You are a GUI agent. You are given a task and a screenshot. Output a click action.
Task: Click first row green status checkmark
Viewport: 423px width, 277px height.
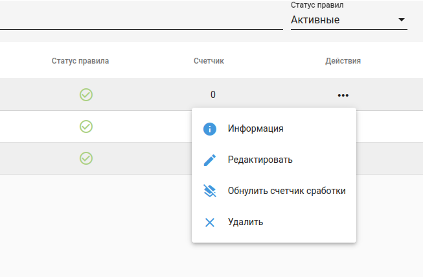(x=86, y=95)
